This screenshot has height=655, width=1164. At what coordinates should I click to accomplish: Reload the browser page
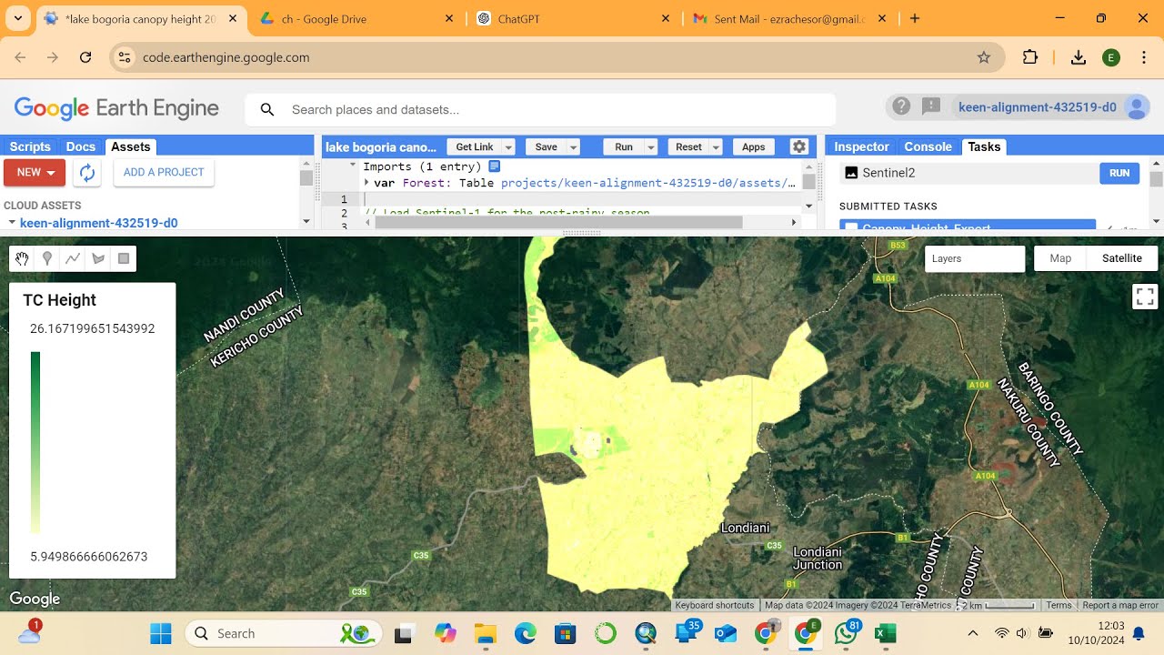tap(85, 57)
